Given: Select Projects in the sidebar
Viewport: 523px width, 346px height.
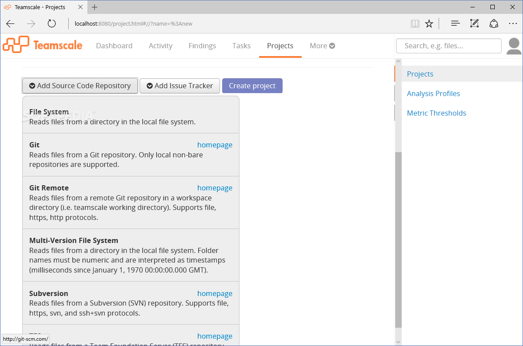Looking at the screenshot, I should [420, 74].
